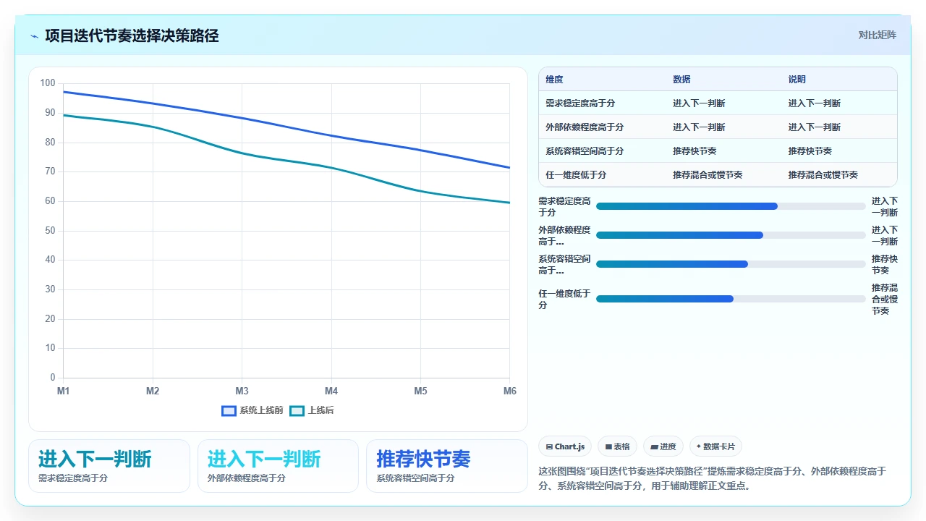This screenshot has width=926, height=521.
Task: Click the 对比矩阵 label in the header
Action: (x=877, y=35)
